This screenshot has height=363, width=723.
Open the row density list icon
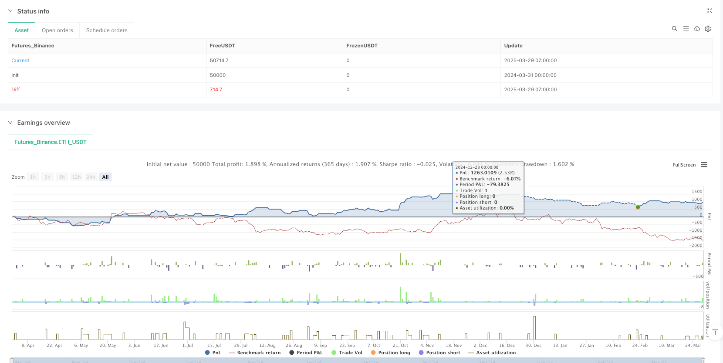(686, 29)
